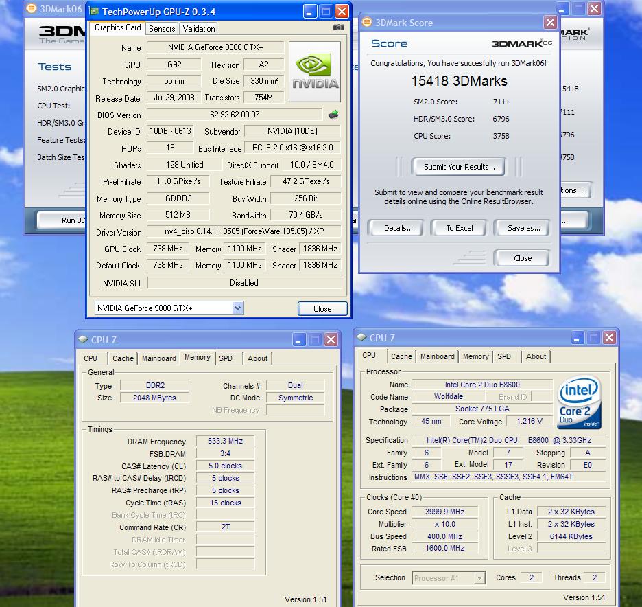The image size is (642, 607).
Task: Open the SPD tab in right CPU-Z window
Action: [x=504, y=356]
